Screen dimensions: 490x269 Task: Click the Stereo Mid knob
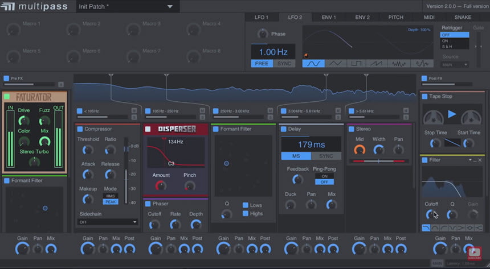360,150
